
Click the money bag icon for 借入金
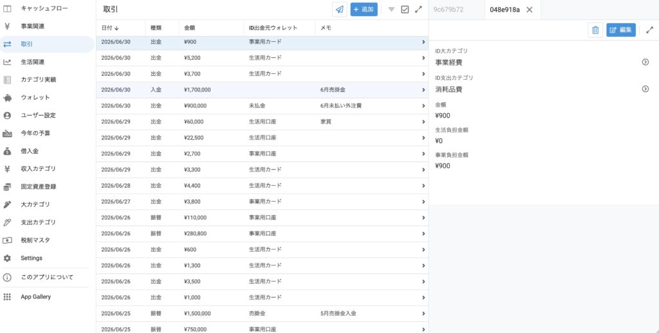click(7, 151)
